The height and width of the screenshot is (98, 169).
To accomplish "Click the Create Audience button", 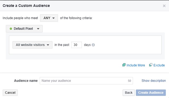I will pos(151,93).
